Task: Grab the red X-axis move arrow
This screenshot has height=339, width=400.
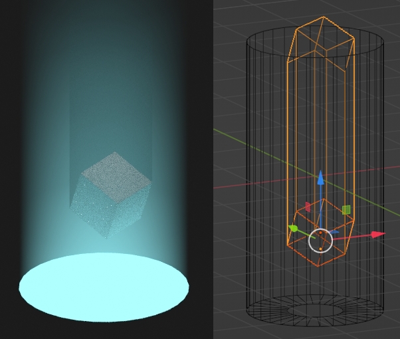Action: point(377,235)
